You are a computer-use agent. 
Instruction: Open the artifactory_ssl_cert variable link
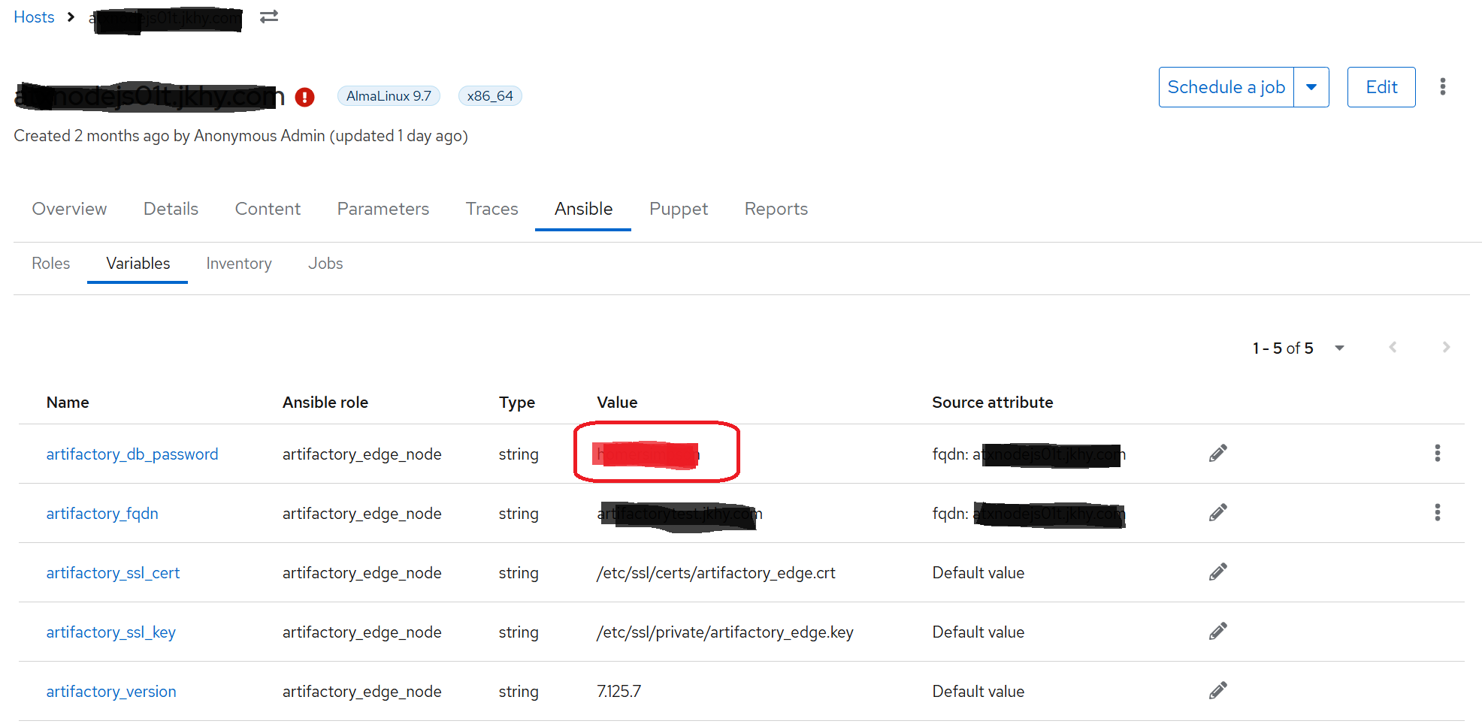click(113, 573)
